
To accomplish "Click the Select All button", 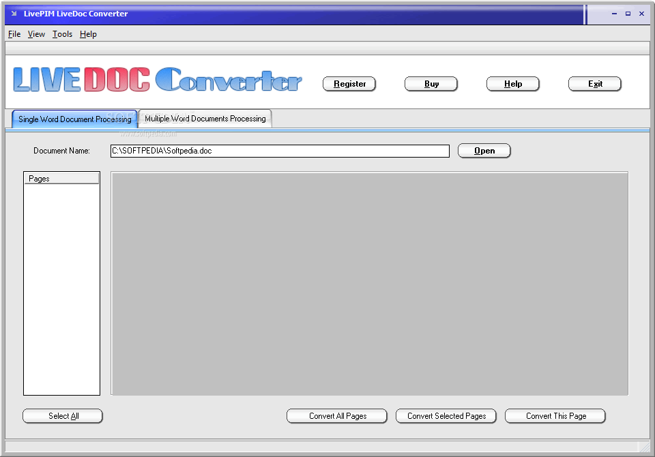I will pyautogui.click(x=63, y=416).
